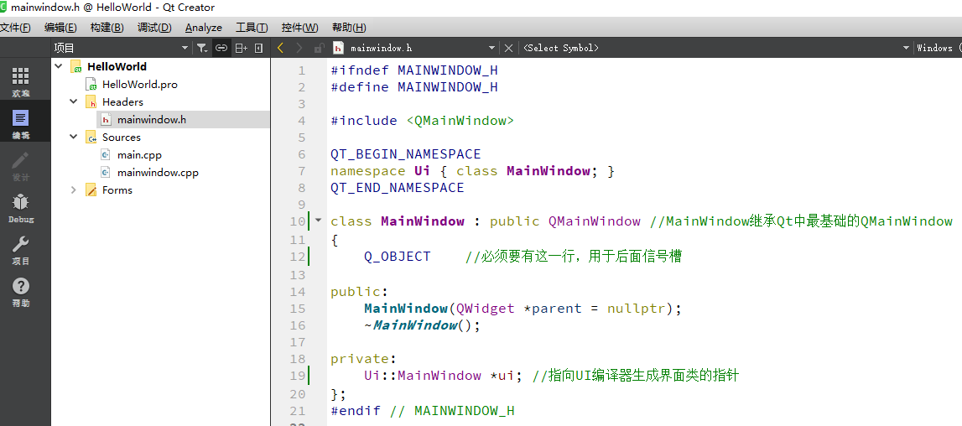
Task: Click the Sources folder label
Action: [122, 137]
